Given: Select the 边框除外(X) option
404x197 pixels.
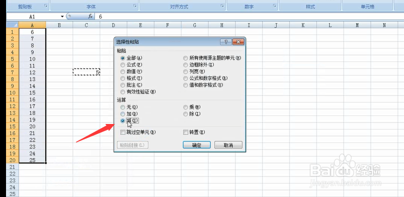Looking at the screenshot, I should (x=199, y=64).
